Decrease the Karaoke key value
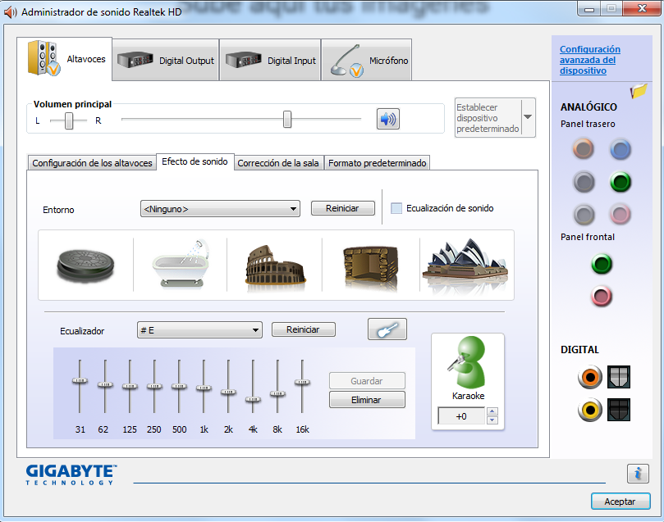Viewport: 664px width, 522px height. [x=492, y=420]
